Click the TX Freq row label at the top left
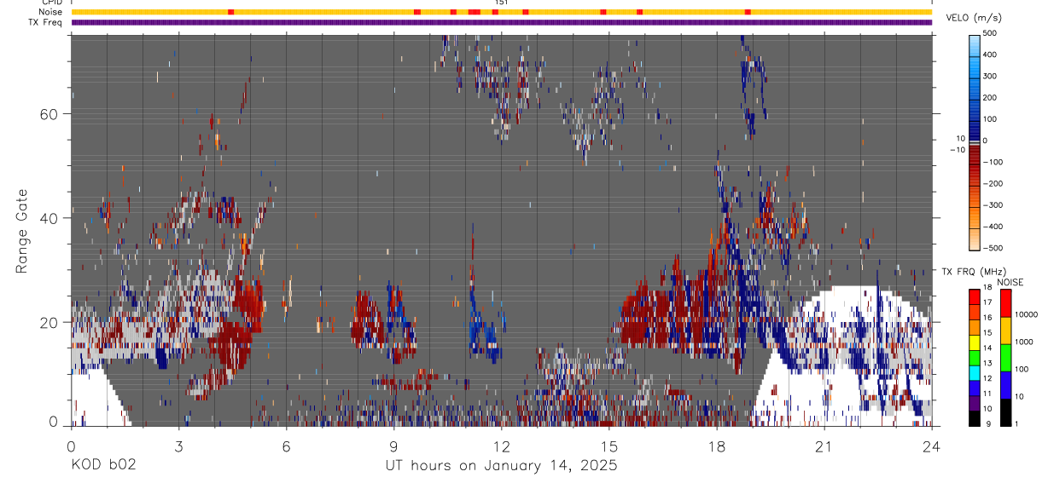Screen dimensions: 1048x483 46,23
